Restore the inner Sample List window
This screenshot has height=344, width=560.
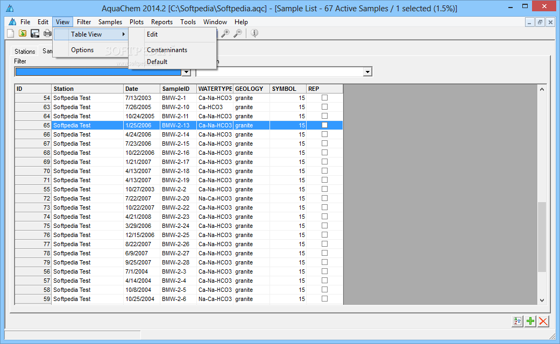pos(540,22)
